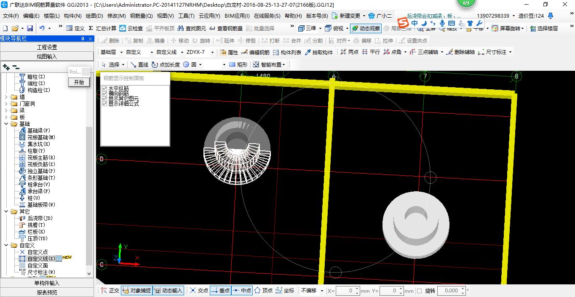Open the 定义 (Define) tool
Screen dimensions: 575x297
pyautogui.click(x=75, y=28)
